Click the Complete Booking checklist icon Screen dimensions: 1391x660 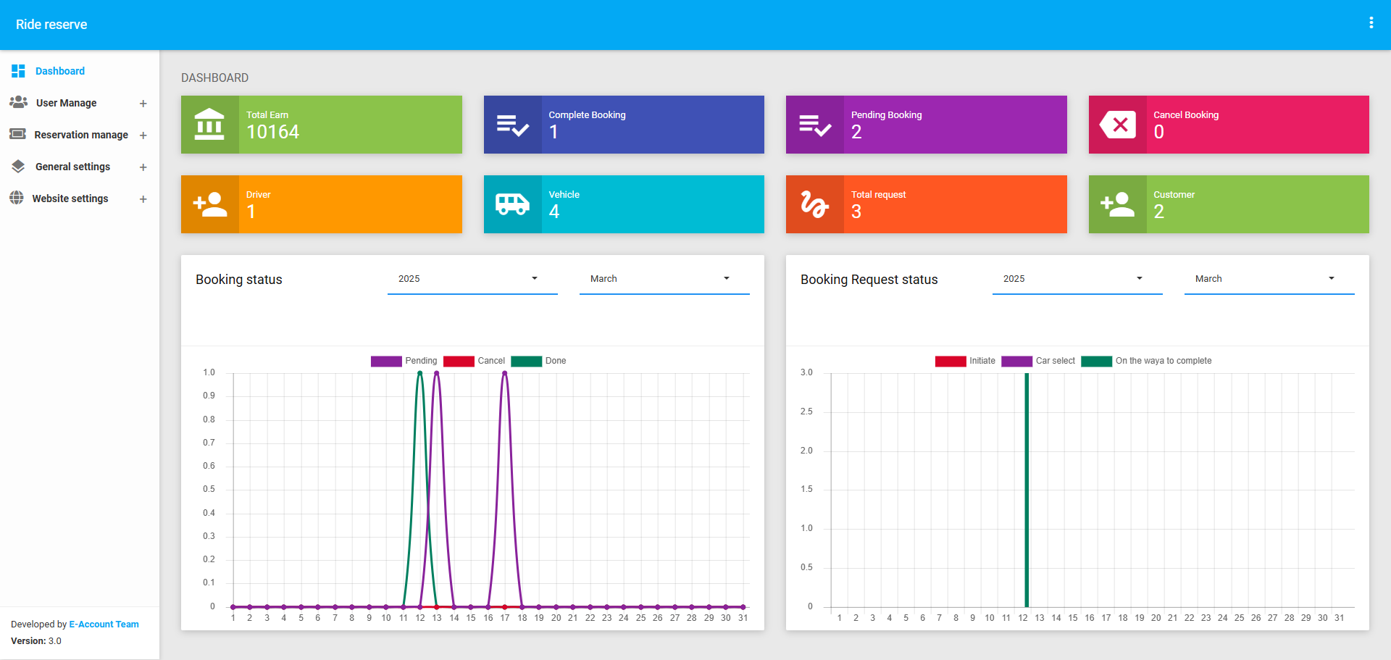(512, 125)
